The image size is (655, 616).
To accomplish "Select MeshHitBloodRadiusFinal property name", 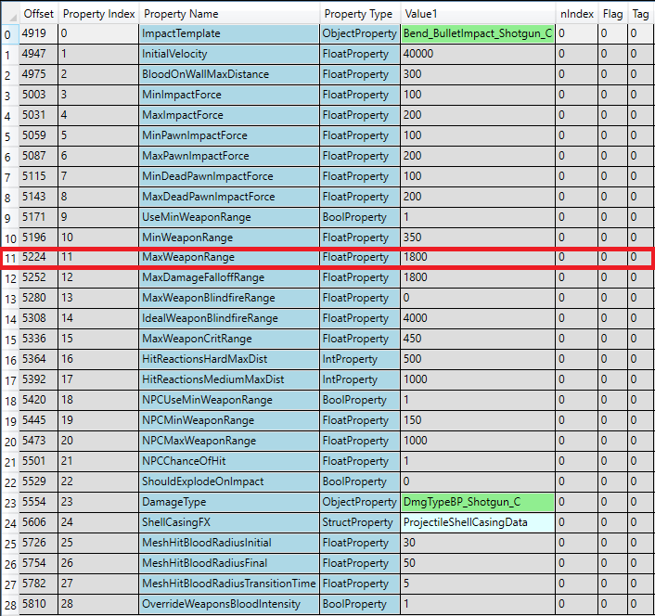I will [229, 563].
